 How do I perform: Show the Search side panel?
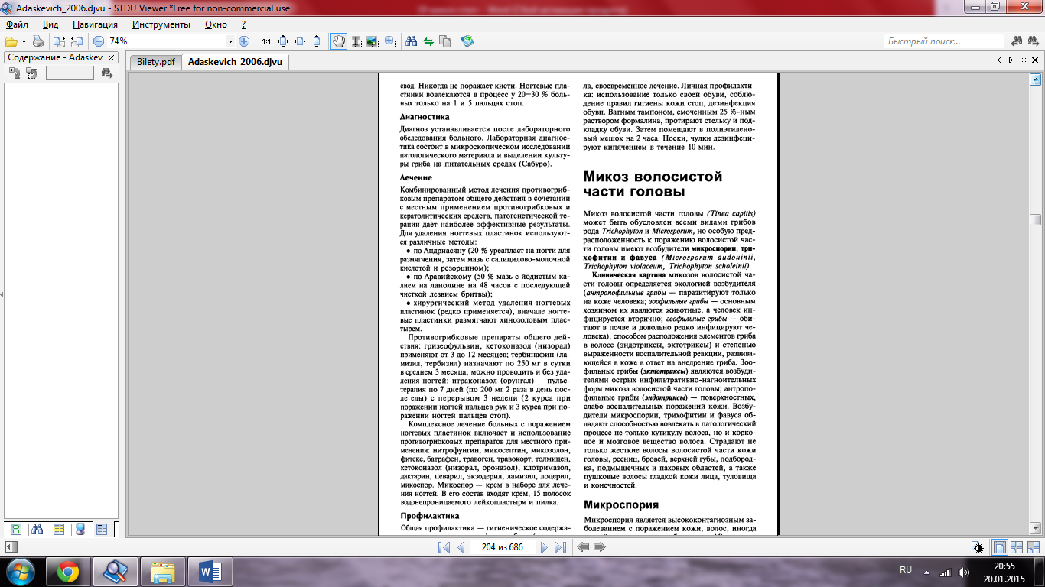37,529
